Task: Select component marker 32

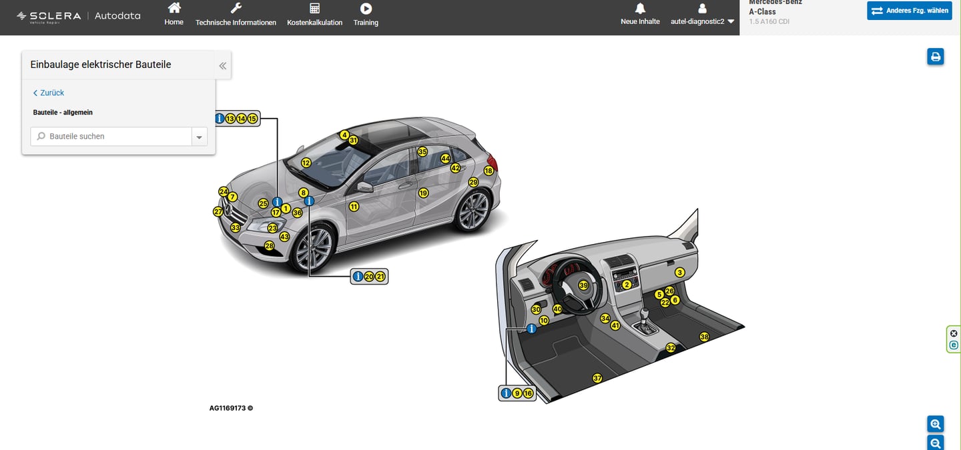Action: click(x=671, y=348)
